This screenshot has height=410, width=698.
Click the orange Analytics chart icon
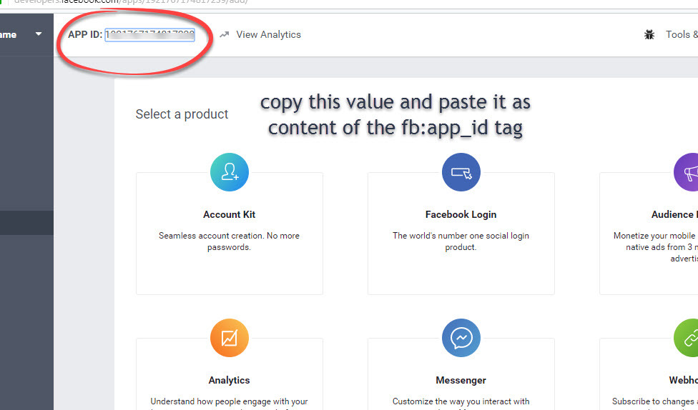coord(230,338)
